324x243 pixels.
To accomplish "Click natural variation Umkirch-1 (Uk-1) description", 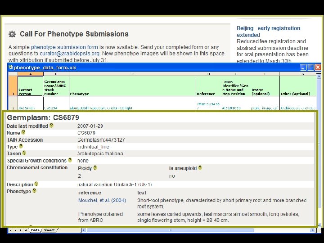I will [x=114, y=184].
